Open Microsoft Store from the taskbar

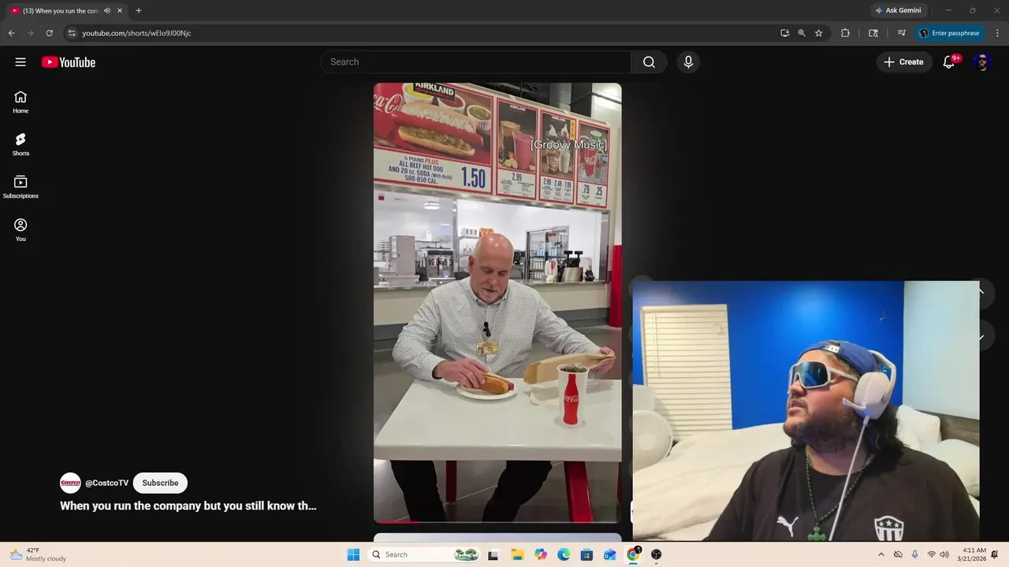(586, 554)
